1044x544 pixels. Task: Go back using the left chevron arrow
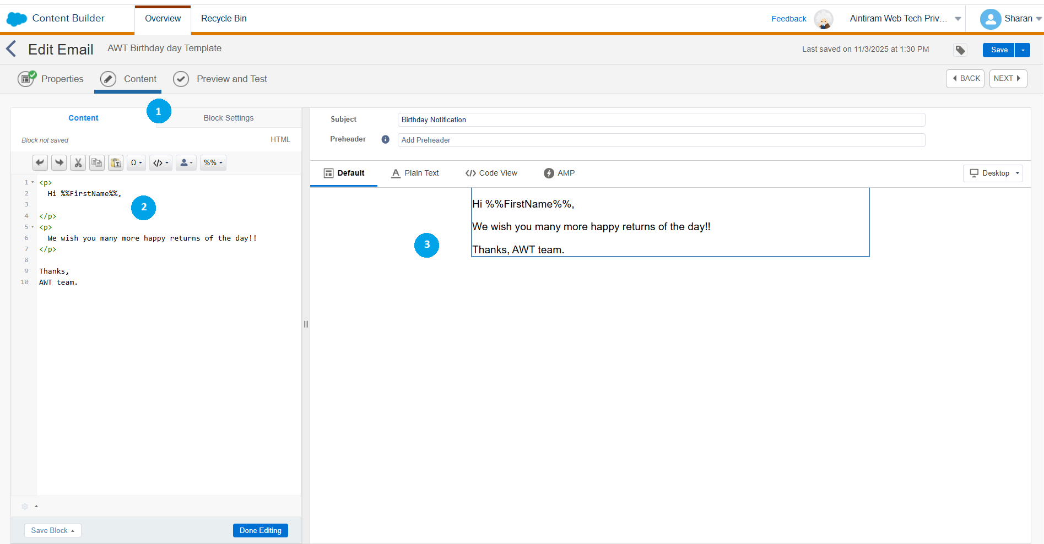click(x=11, y=49)
